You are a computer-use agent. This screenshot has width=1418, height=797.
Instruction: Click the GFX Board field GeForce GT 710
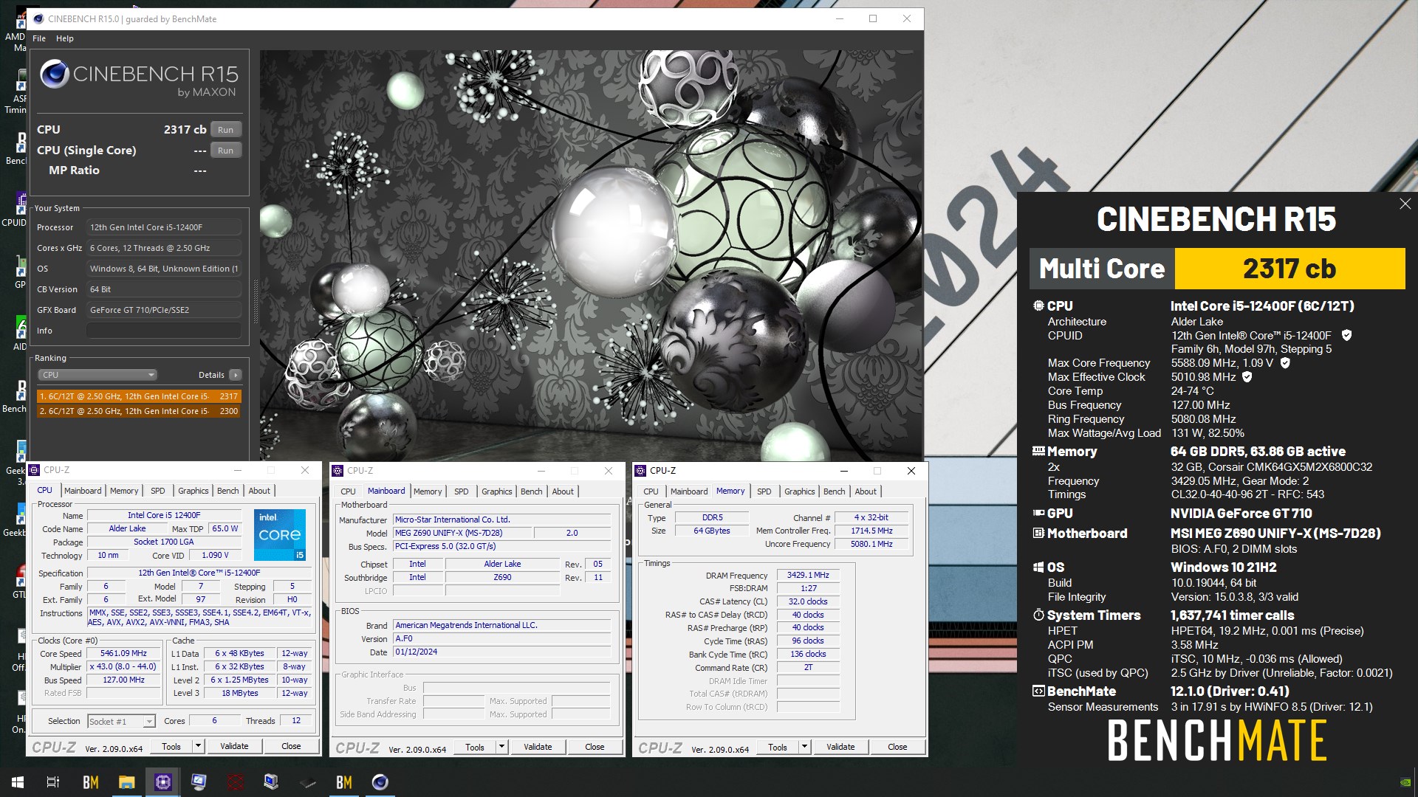pos(164,310)
